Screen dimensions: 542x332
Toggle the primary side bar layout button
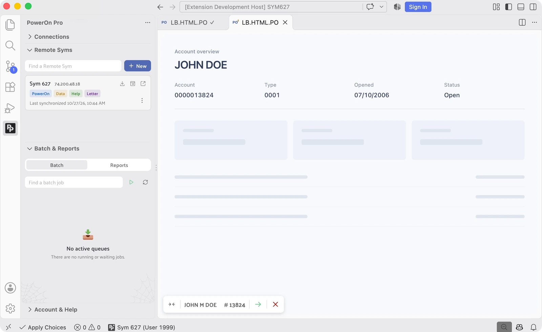tap(508, 7)
